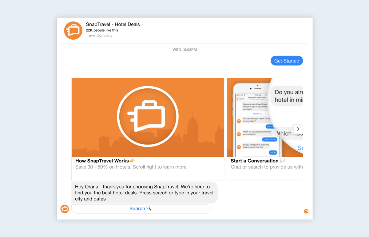Select the Start a Conversation card title
The image size is (369, 237).
[x=254, y=161]
